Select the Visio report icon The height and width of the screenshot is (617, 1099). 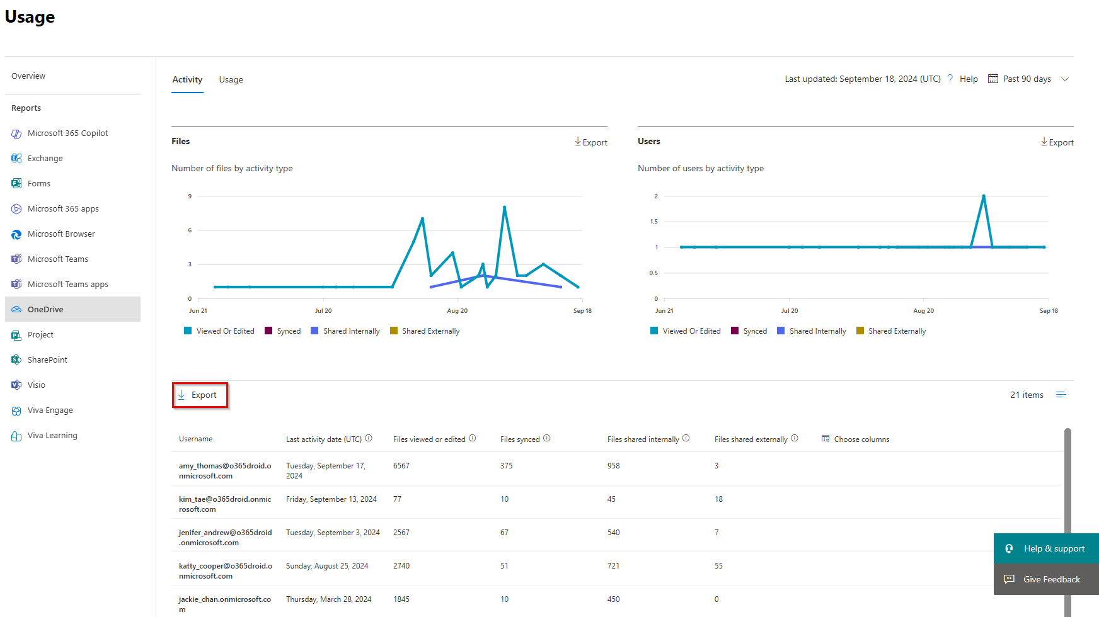pyautogui.click(x=16, y=385)
